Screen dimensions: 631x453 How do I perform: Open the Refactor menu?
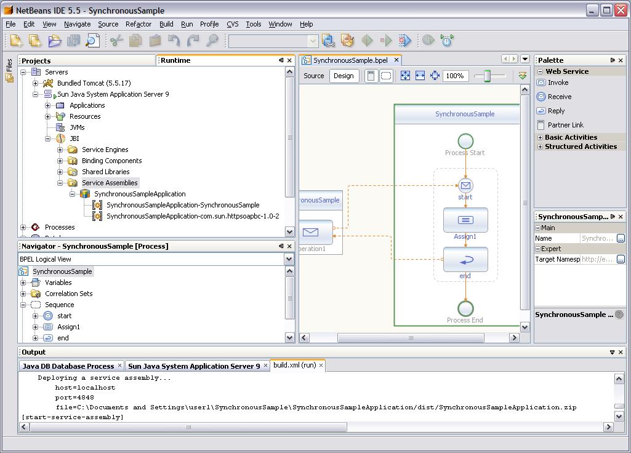pyautogui.click(x=139, y=24)
